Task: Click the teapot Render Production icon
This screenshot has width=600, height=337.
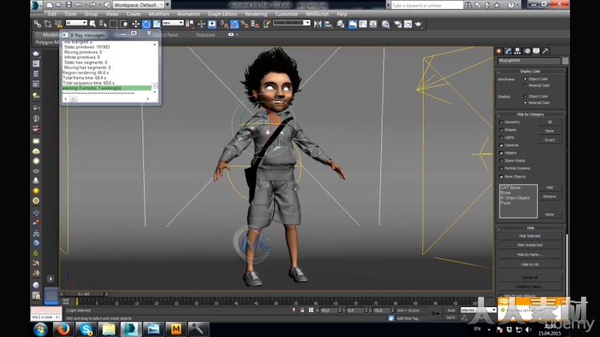Action: point(418,24)
